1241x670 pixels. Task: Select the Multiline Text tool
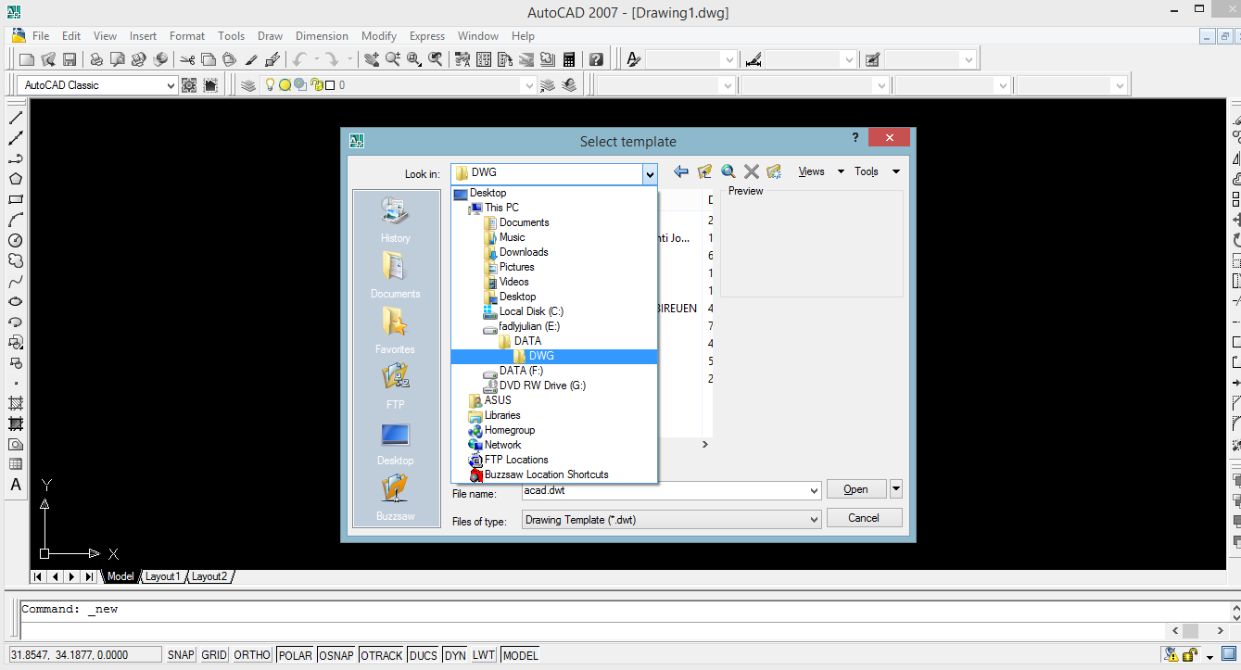[x=15, y=486]
